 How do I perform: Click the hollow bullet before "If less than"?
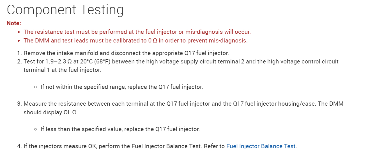35,129
